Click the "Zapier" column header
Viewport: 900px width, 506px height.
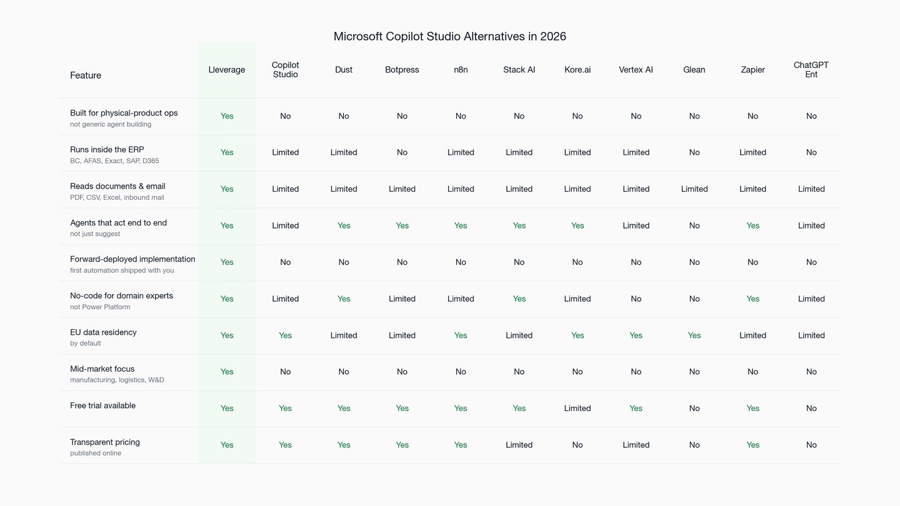(x=753, y=70)
